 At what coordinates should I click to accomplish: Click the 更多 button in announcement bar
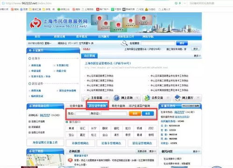coord(196,49)
